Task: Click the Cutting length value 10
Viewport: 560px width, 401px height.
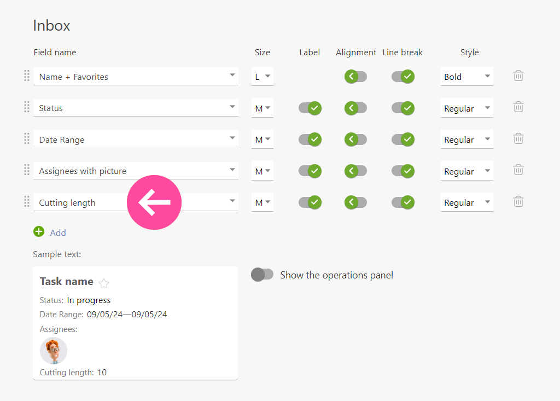Action: 102,373
